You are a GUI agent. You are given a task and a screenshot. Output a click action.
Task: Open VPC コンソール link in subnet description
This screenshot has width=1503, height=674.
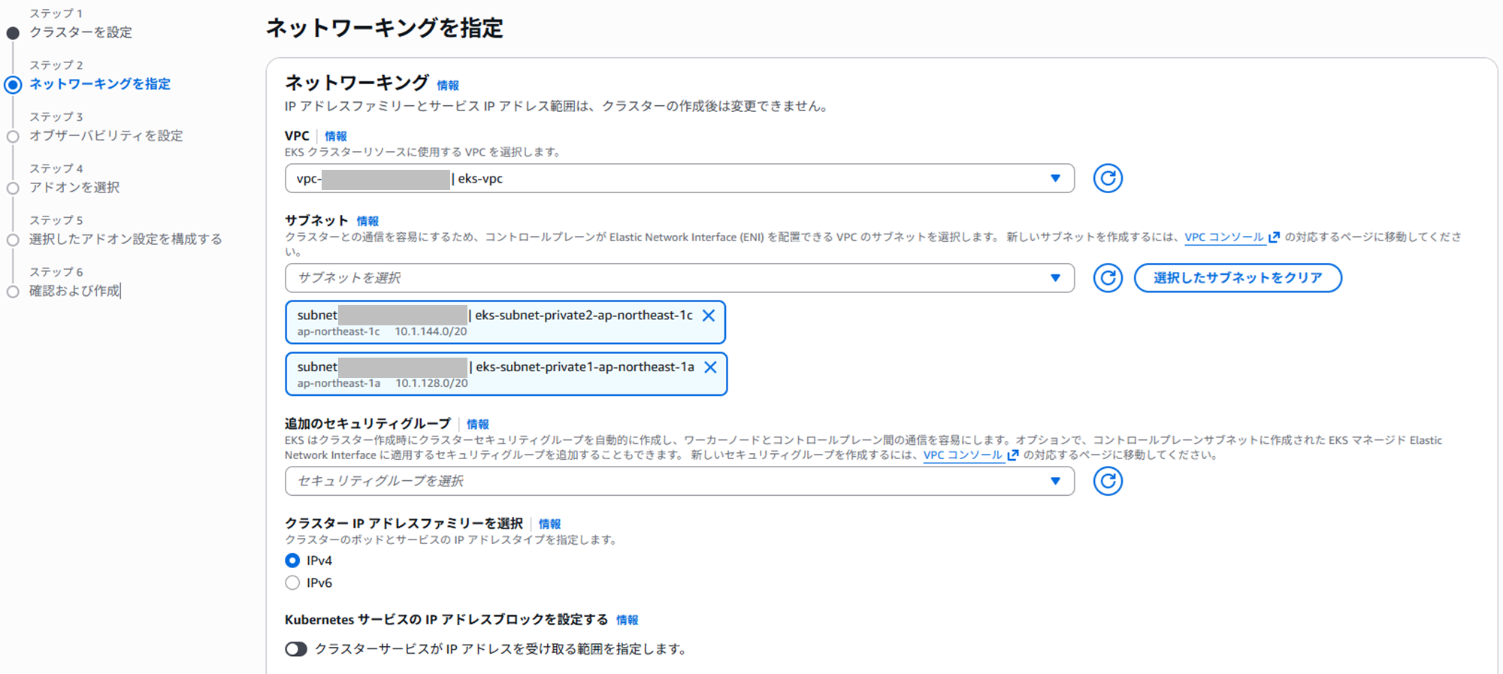pos(1224,237)
